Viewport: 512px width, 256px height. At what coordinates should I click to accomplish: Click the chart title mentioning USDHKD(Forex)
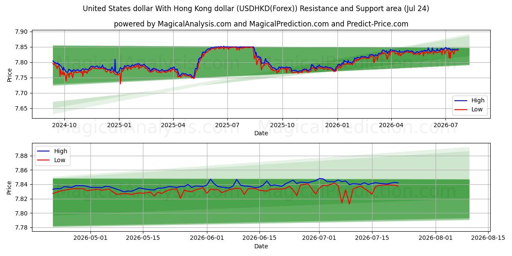tap(256, 9)
